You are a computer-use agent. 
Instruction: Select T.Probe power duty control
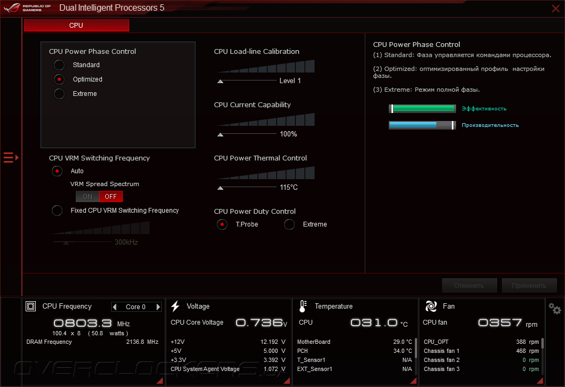tap(222, 224)
